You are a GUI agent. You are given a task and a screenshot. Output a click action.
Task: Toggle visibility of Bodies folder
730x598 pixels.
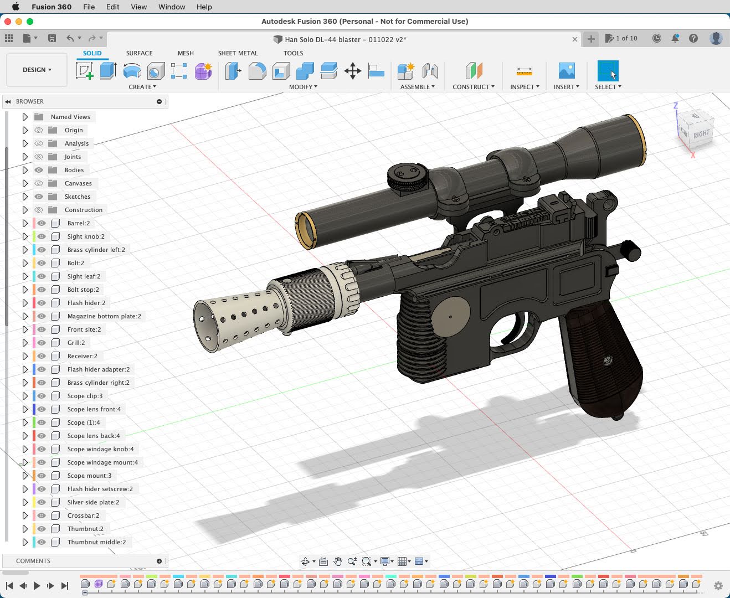[39, 170]
